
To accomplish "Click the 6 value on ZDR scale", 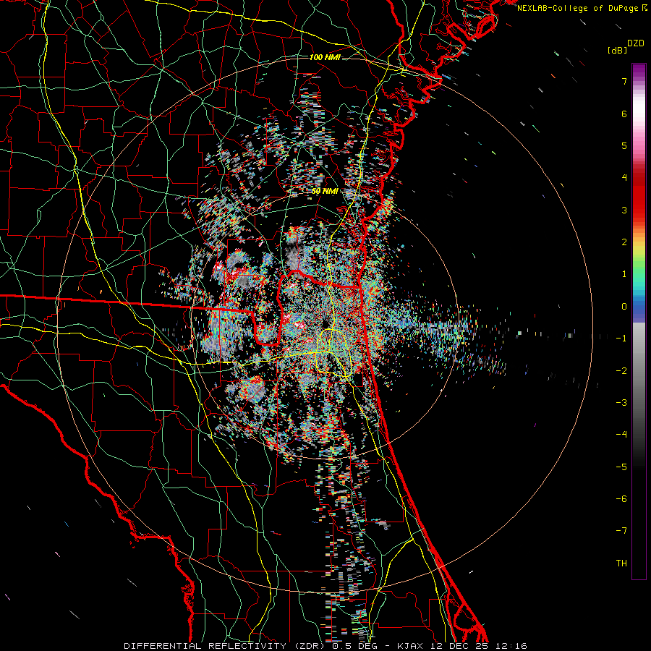I will coord(624,114).
